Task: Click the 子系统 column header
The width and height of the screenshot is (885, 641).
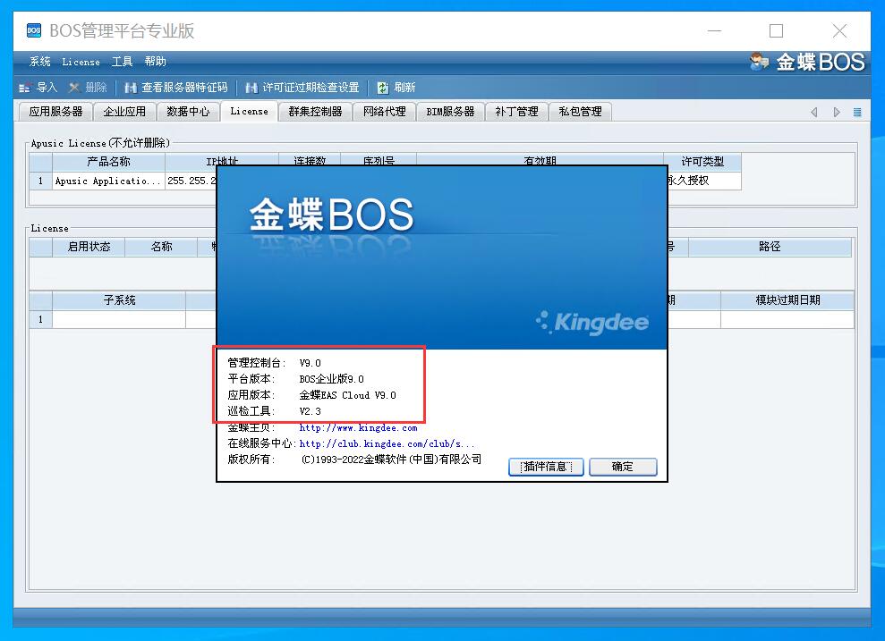Action: [x=119, y=300]
